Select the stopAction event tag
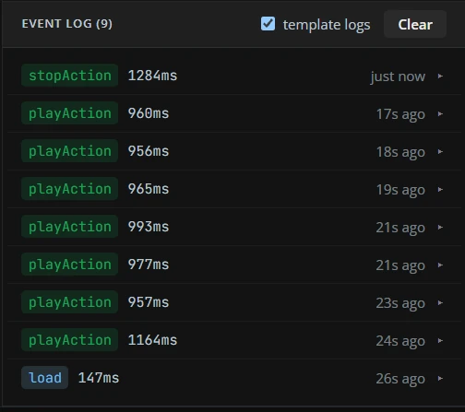Viewport: 465px width, 412px height. pos(70,76)
